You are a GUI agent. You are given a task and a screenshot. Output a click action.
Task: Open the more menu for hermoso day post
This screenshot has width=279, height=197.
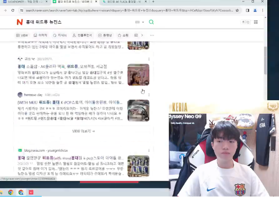pyautogui.click(x=149, y=95)
